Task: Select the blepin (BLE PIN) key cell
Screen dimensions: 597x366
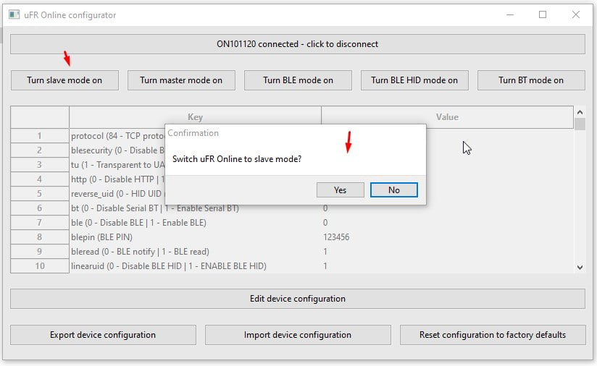Action: coord(196,237)
